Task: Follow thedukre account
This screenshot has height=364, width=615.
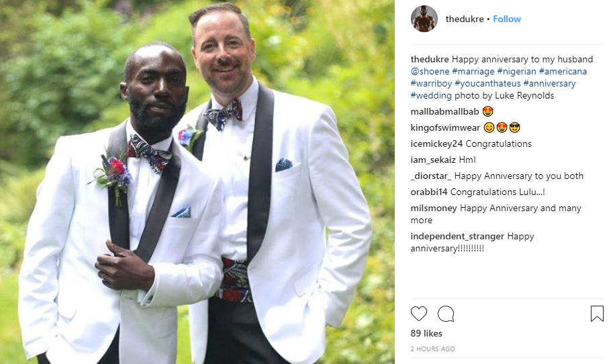Action: tap(507, 19)
